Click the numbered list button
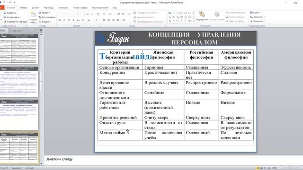 111,14
